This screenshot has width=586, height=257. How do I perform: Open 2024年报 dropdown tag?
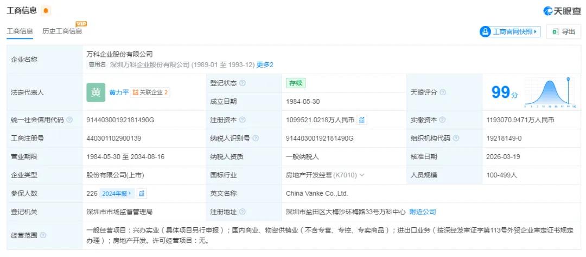(x=117, y=194)
